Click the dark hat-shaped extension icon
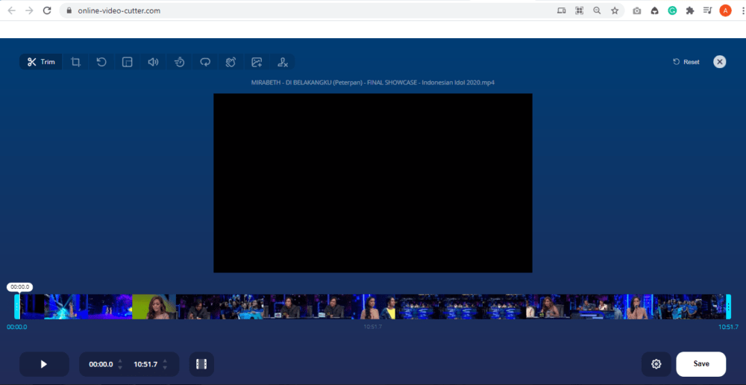This screenshot has width=746, height=385. [655, 10]
